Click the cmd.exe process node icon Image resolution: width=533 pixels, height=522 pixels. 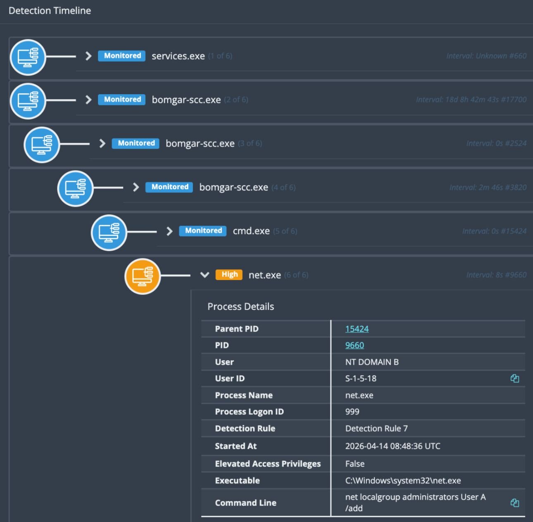coord(109,232)
